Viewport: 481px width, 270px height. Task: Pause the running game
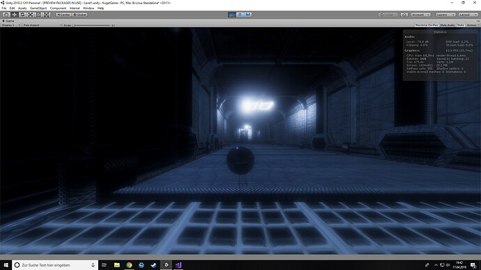click(240, 15)
